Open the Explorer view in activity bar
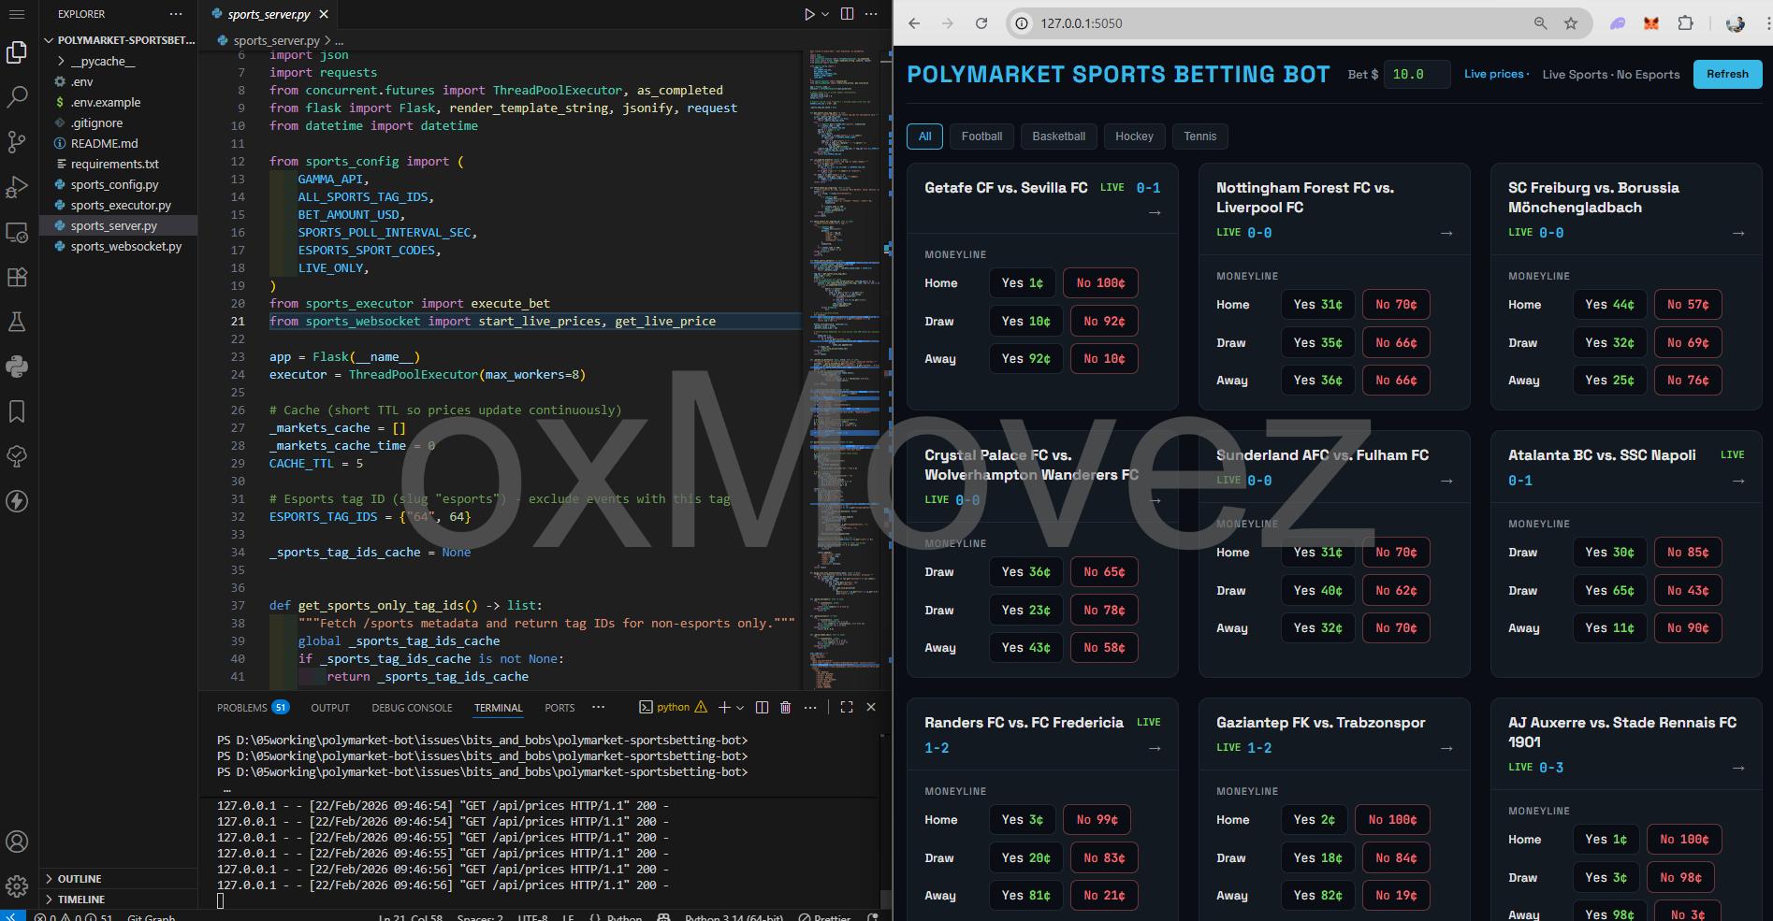Screen dimensions: 1773x921 [x=17, y=52]
